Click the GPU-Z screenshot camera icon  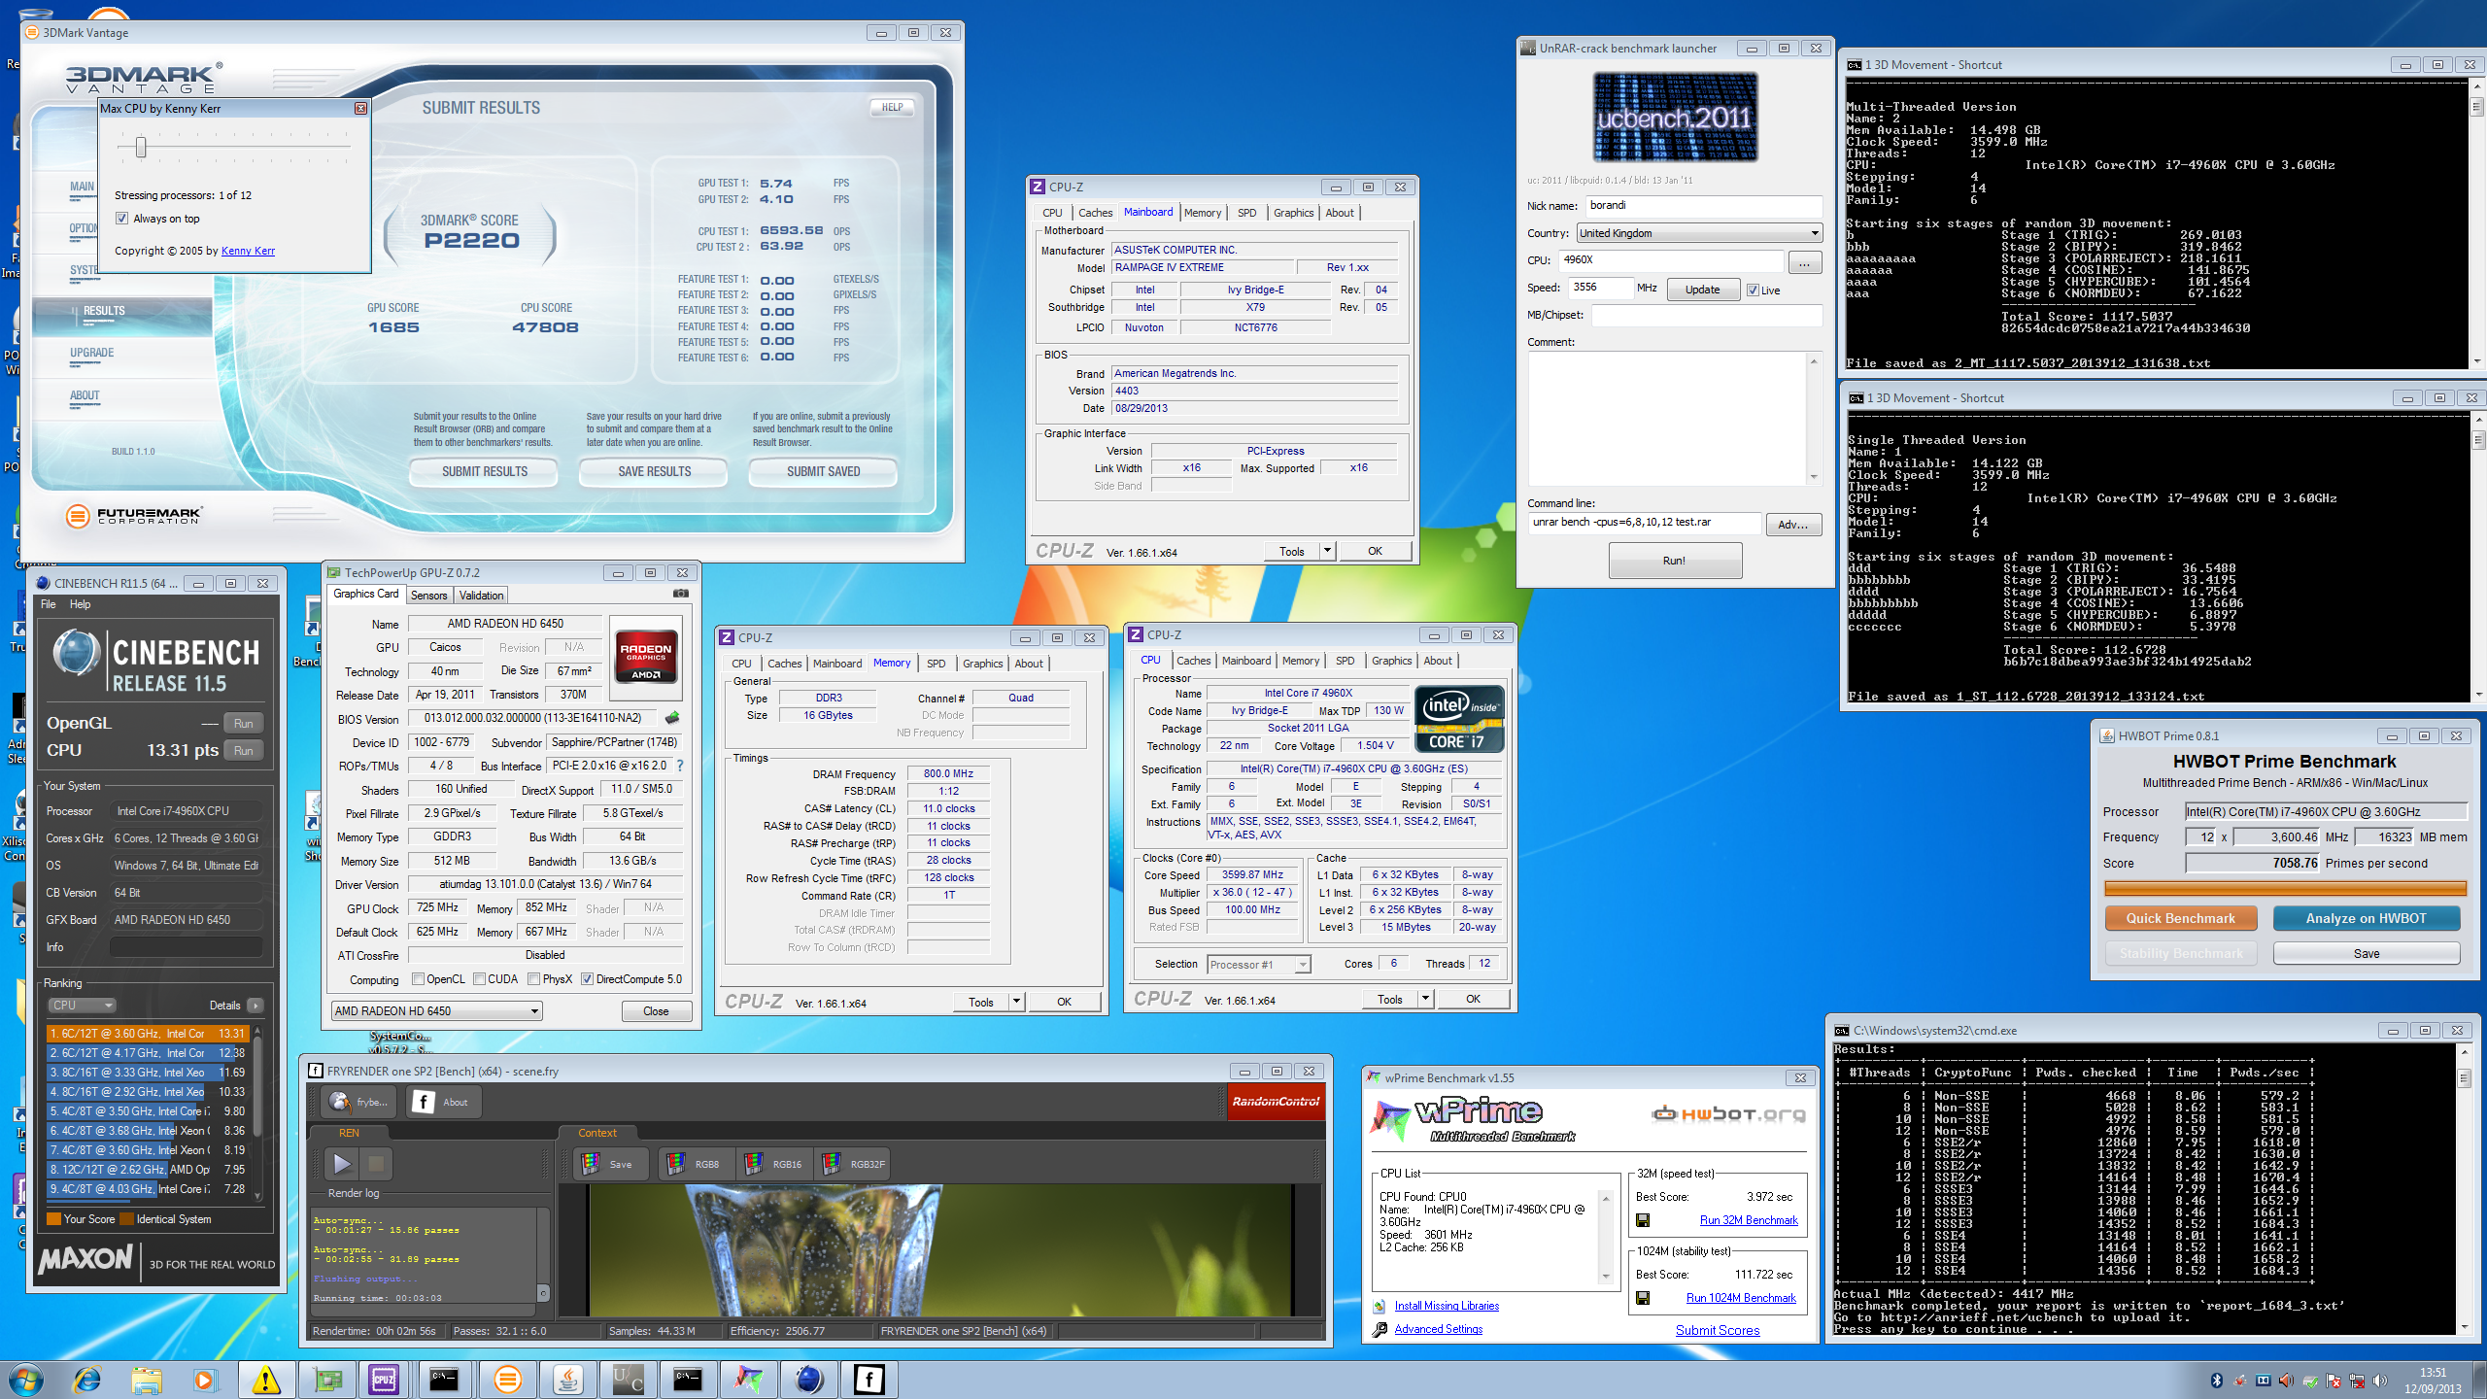(681, 594)
